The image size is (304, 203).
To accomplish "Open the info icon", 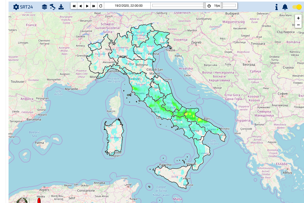I will (276, 7).
